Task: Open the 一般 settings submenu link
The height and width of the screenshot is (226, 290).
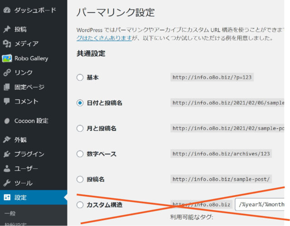Action: coord(9,213)
